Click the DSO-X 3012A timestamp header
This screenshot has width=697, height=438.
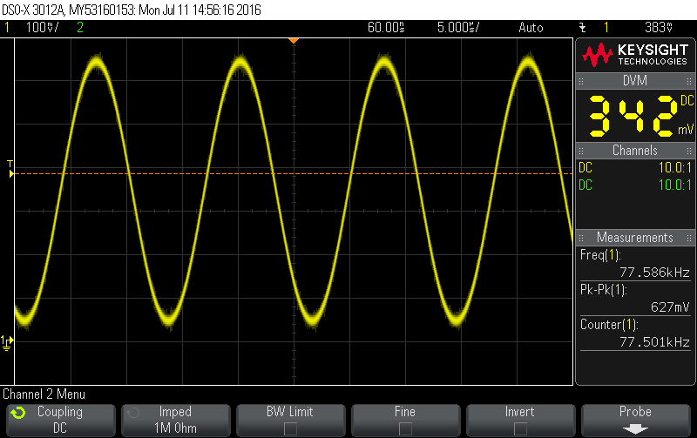132,10
